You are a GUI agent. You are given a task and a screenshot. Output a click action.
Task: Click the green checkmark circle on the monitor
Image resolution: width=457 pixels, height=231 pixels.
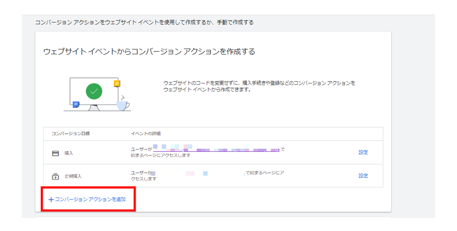click(94, 91)
